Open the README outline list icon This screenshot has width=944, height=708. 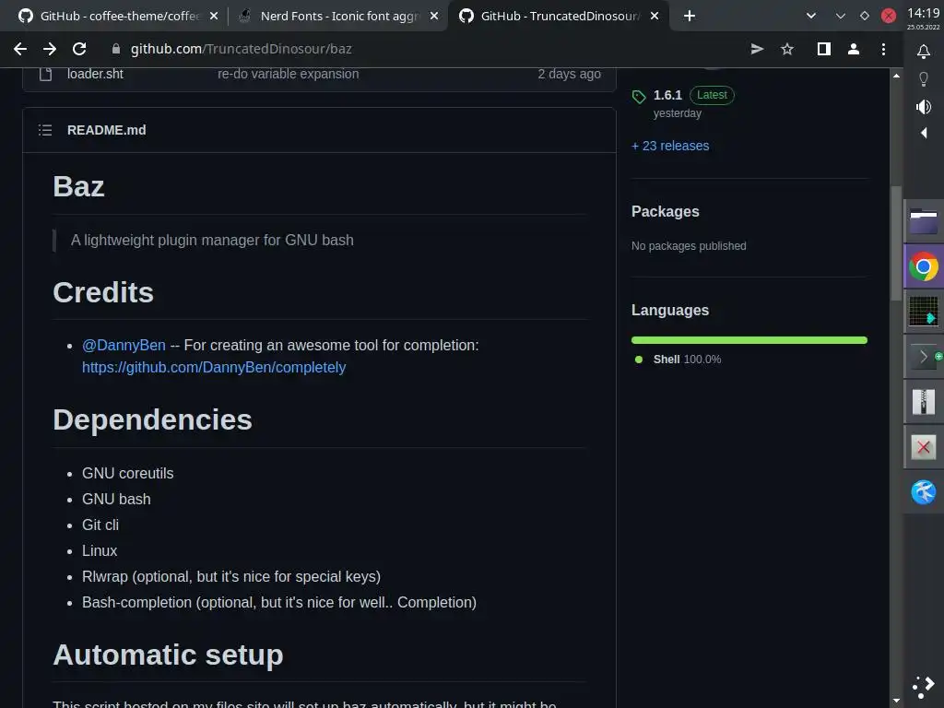tap(45, 130)
